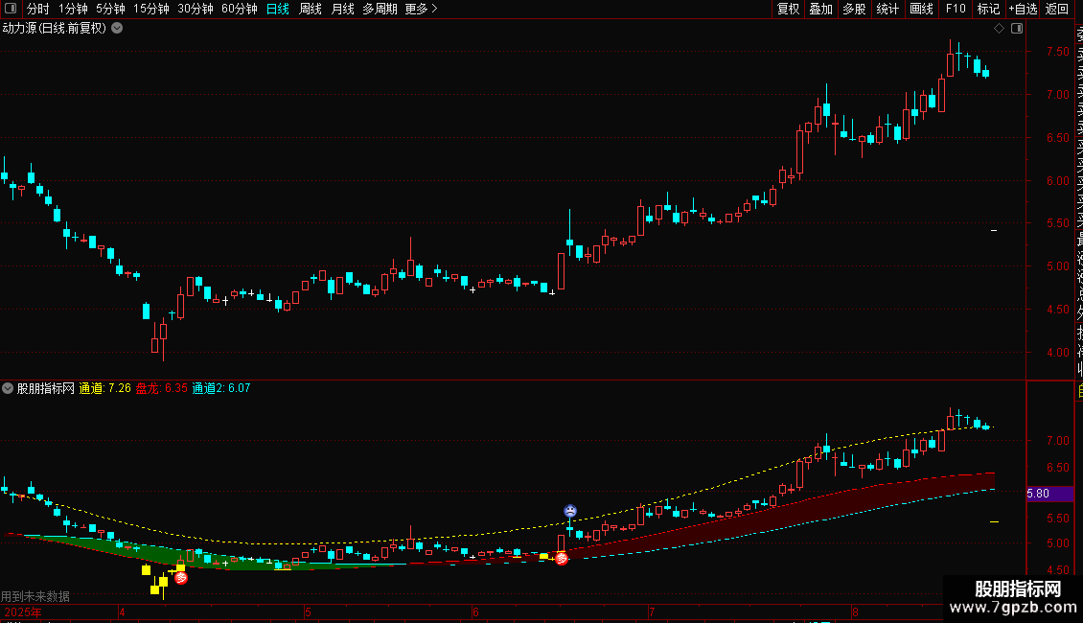Activate the 画线 drawing tools

(921, 9)
